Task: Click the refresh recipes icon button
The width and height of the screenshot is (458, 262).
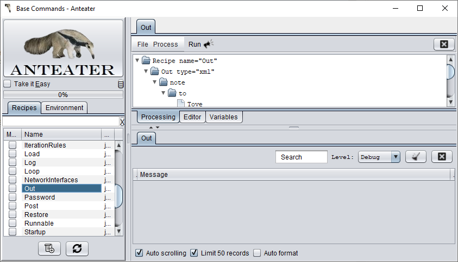Action: (77, 248)
